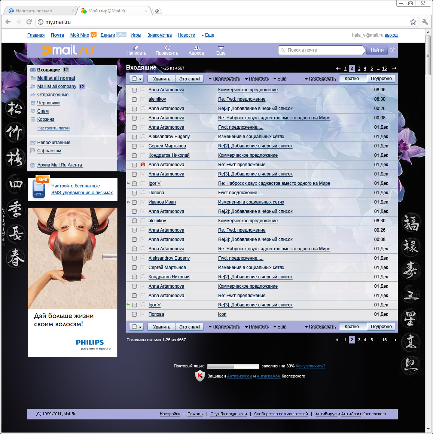
Task: Flag the aleinikov 08:30 first message
Action: pos(143,99)
